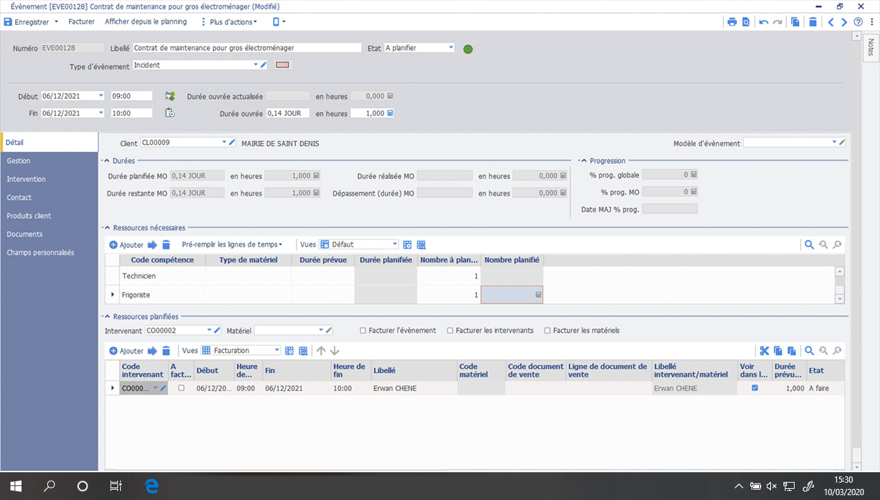Click the green status indicator circle
880x500 pixels.
click(468, 49)
